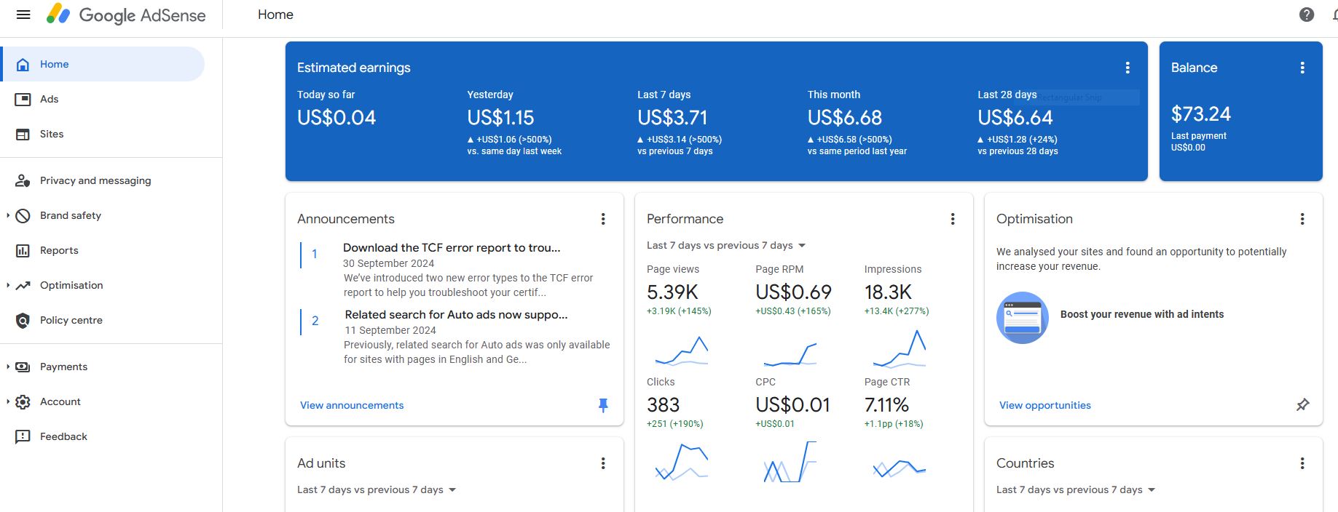
Task: Open Announcements card three-dot menu
Action: (603, 219)
